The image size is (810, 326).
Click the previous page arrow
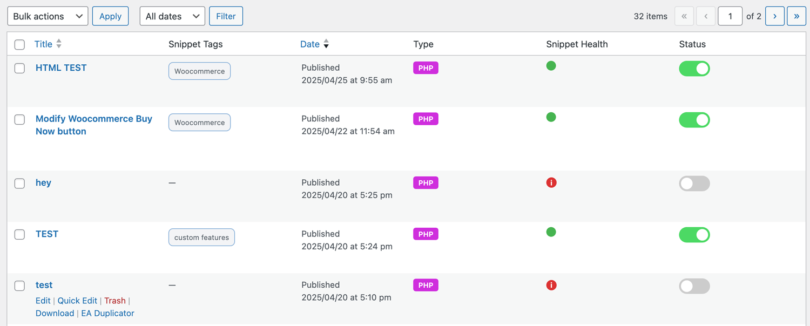706,16
